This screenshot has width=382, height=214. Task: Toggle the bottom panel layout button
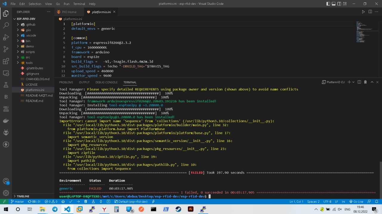[x=334, y=4]
